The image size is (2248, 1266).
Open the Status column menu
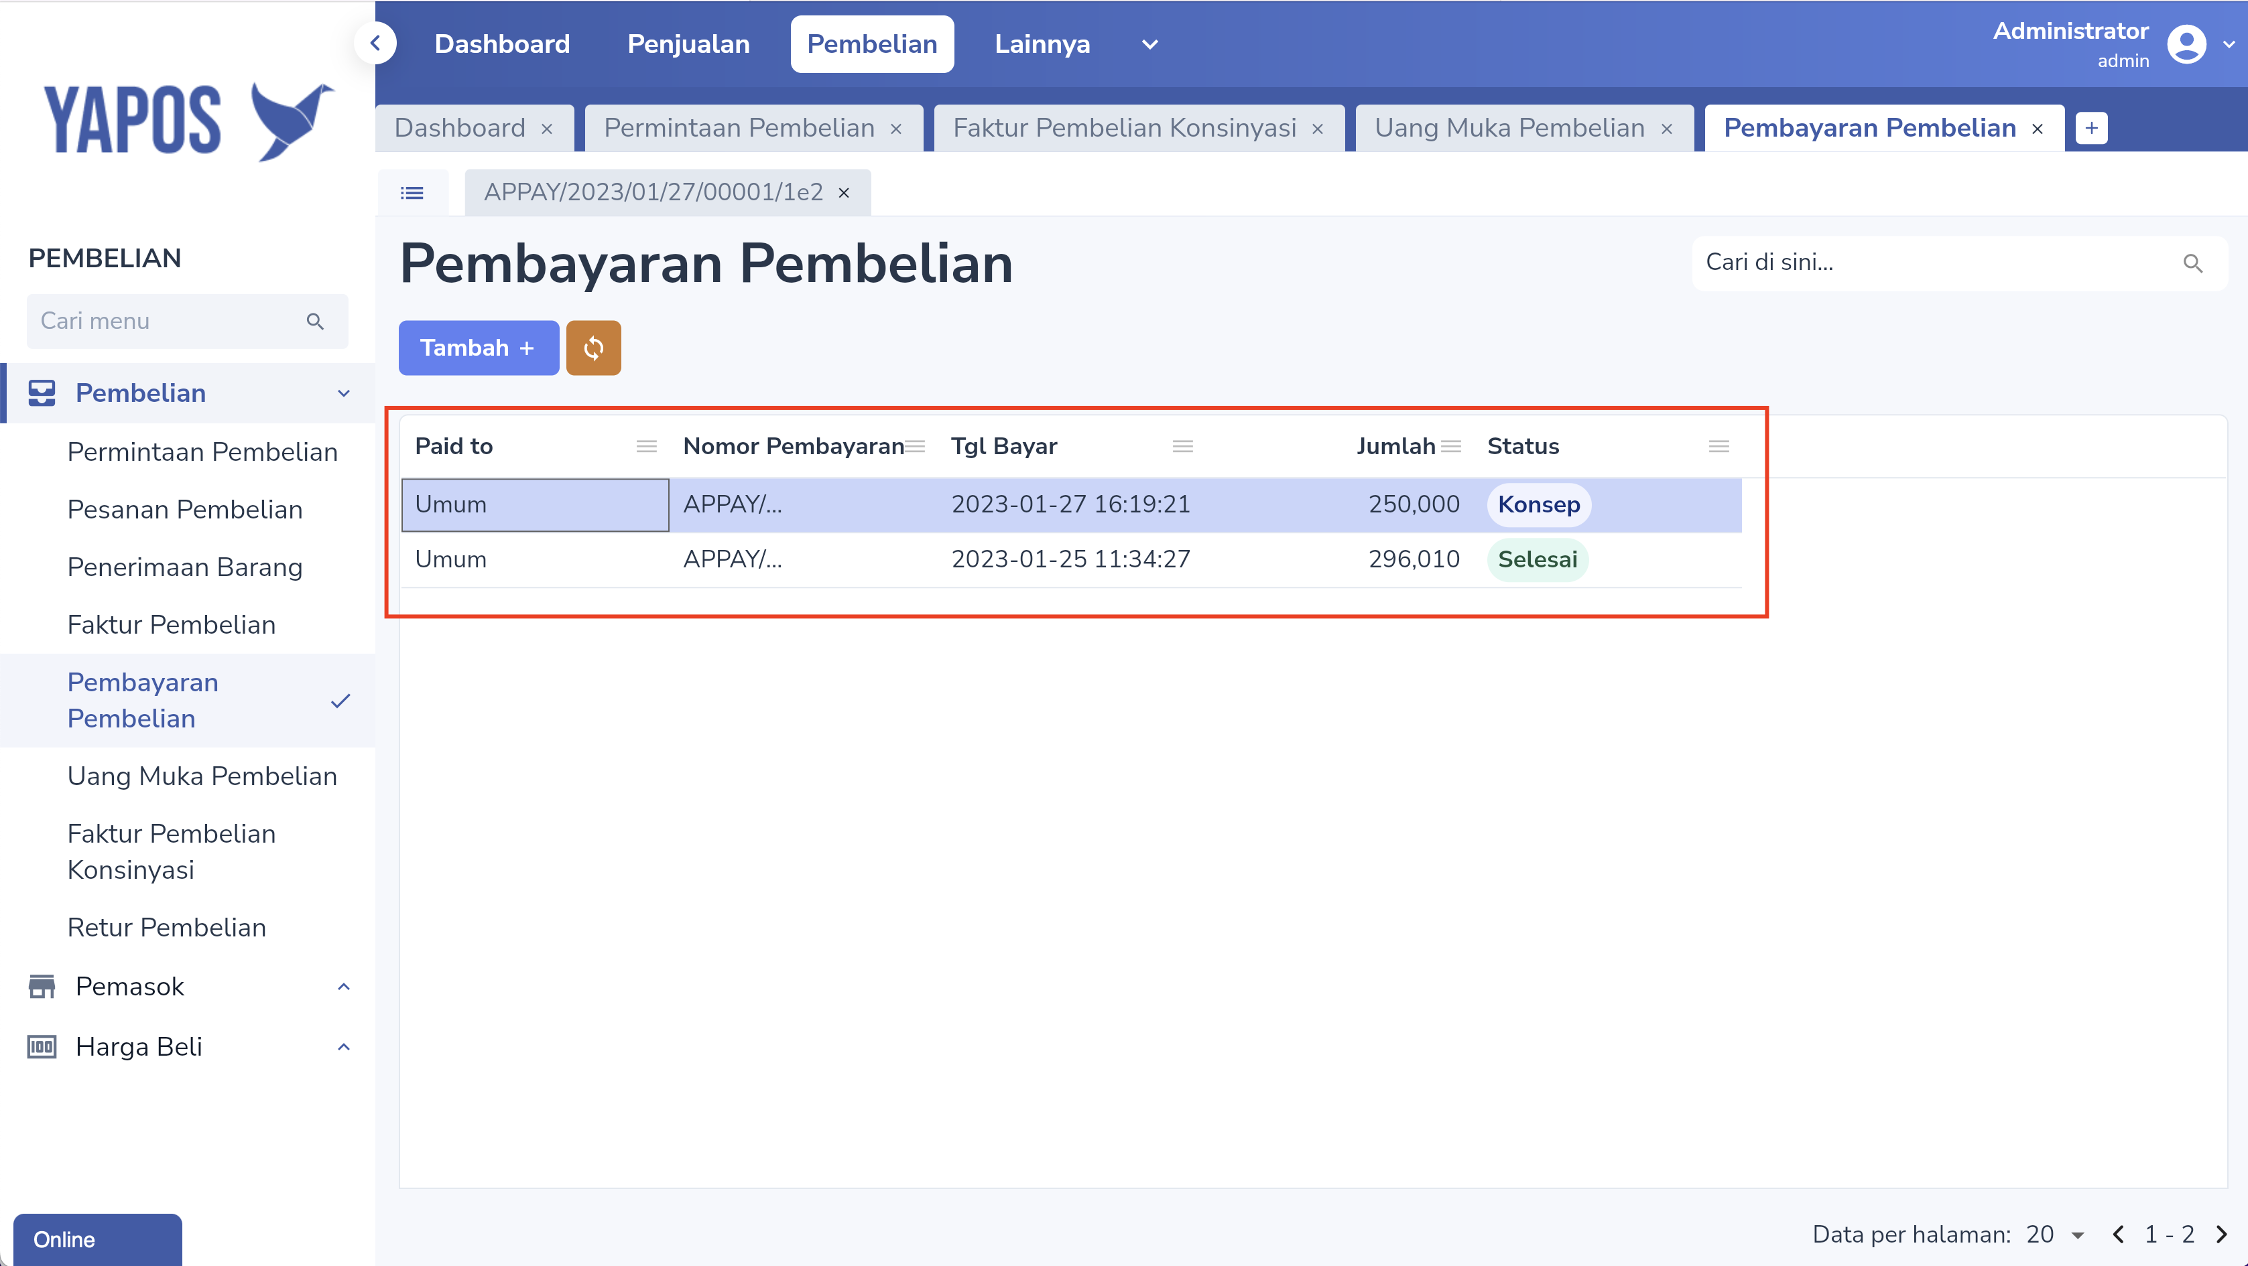pyautogui.click(x=1719, y=446)
